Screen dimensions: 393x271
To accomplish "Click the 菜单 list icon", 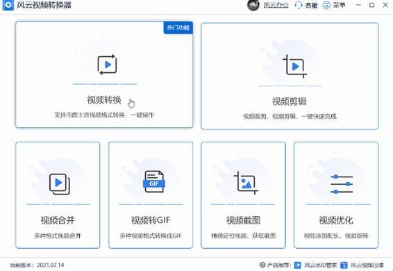I will click(326, 5).
